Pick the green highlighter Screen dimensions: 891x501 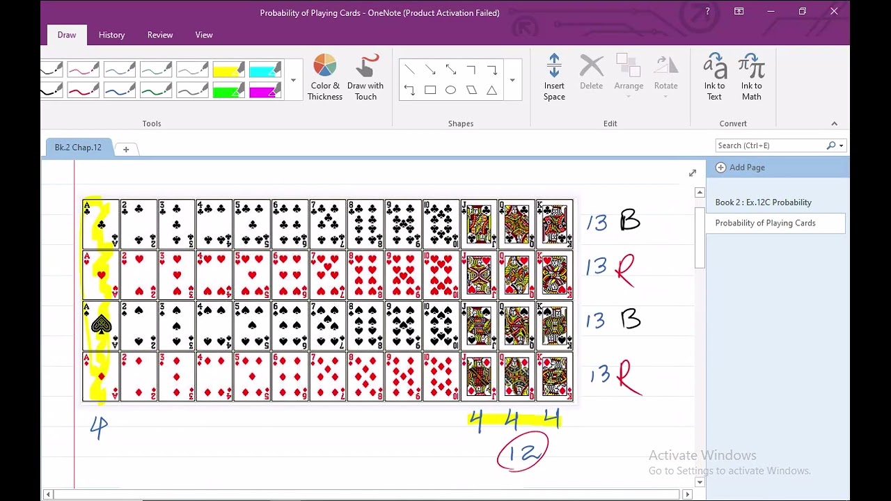coord(228,90)
